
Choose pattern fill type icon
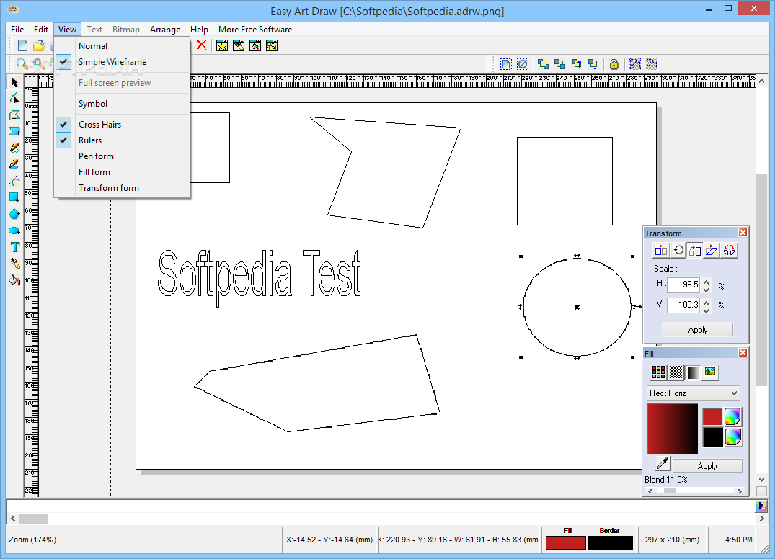(x=676, y=372)
